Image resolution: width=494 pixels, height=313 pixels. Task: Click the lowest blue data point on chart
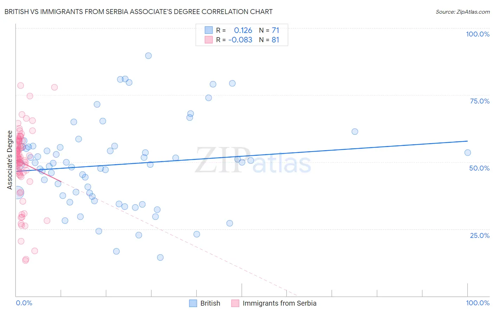coord(160,258)
